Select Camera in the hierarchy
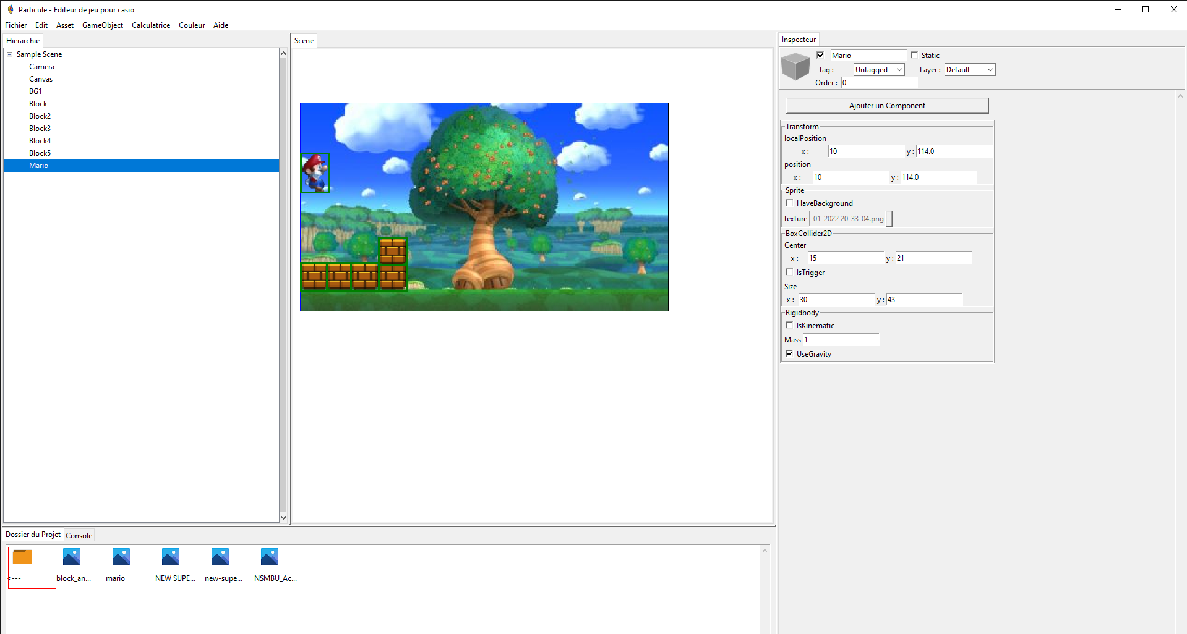 coord(41,67)
